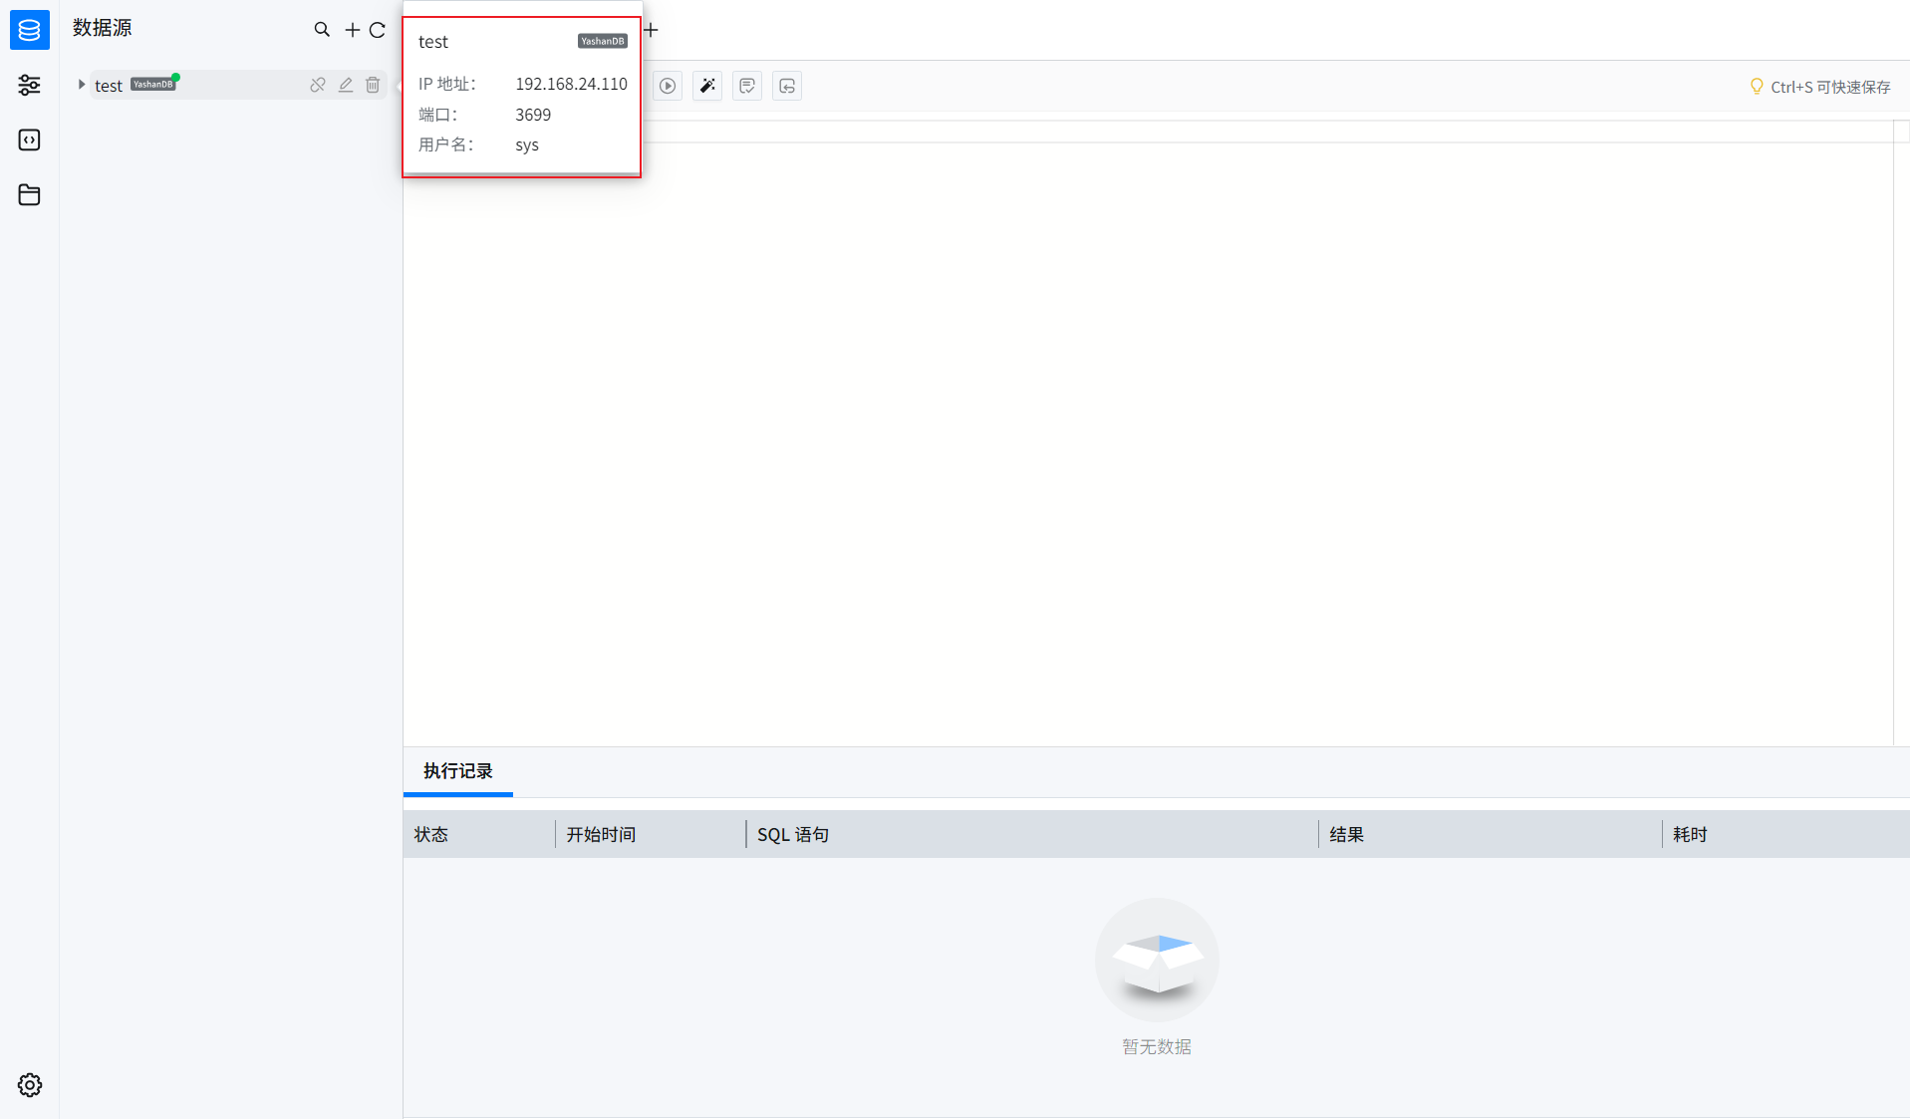1910x1119 pixels.
Task: Click the rightmost editor toolbar icon
Action: click(x=787, y=86)
